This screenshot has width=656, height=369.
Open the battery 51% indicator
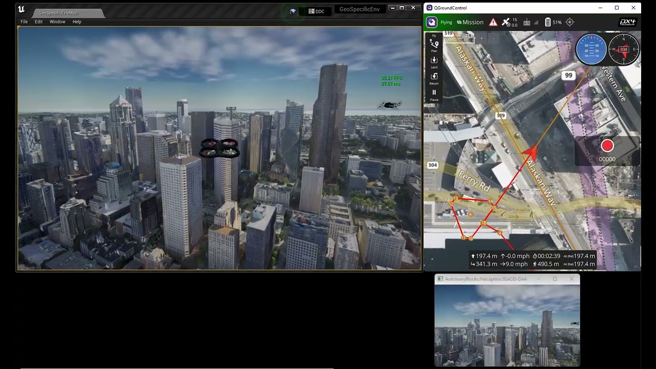pyautogui.click(x=553, y=23)
